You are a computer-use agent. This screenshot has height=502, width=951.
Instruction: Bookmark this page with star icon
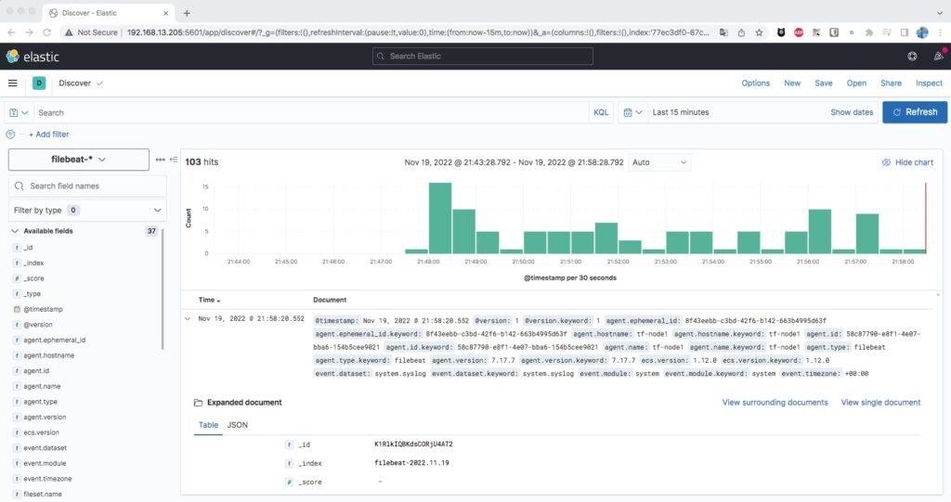tap(759, 32)
